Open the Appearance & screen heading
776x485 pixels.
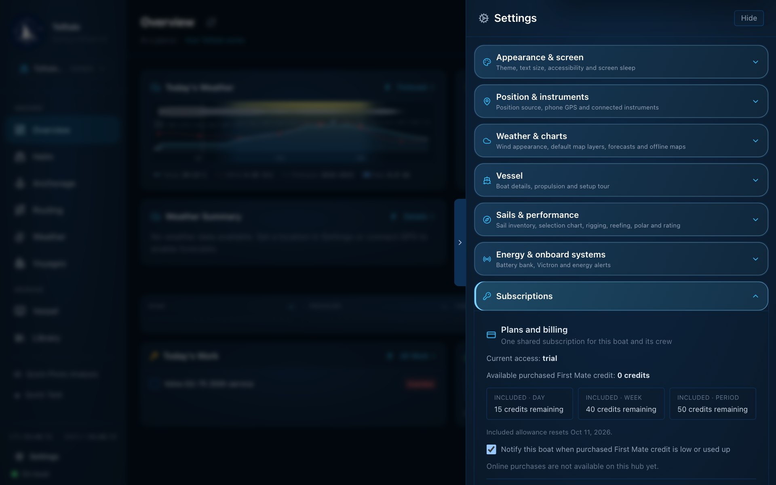[x=540, y=57]
